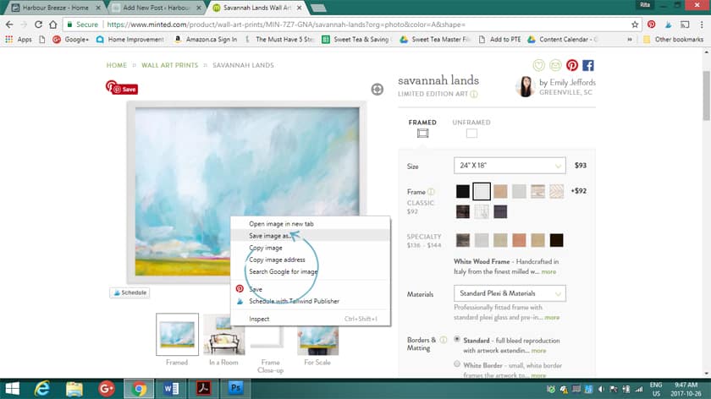Open the Borders & Matting info icon
The width and height of the screenshot is (711, 399).
pyautogui.click(x=444, y=340)
